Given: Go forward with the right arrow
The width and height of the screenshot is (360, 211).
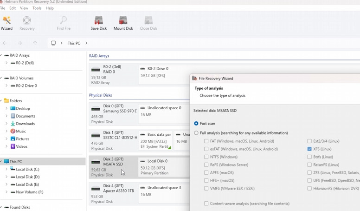Looking at the screenshot, I should 20,43.
